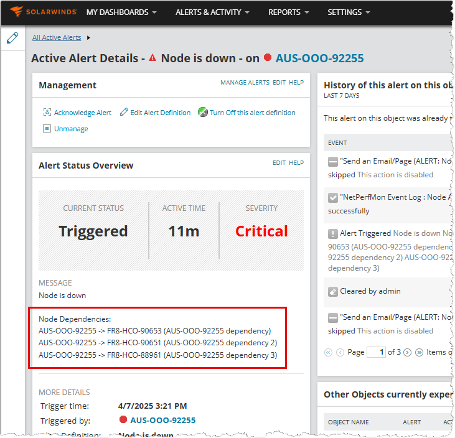Open AUS-OOO-92255 node link in page title
Screen dimensions: 455x438
point(319,58)
